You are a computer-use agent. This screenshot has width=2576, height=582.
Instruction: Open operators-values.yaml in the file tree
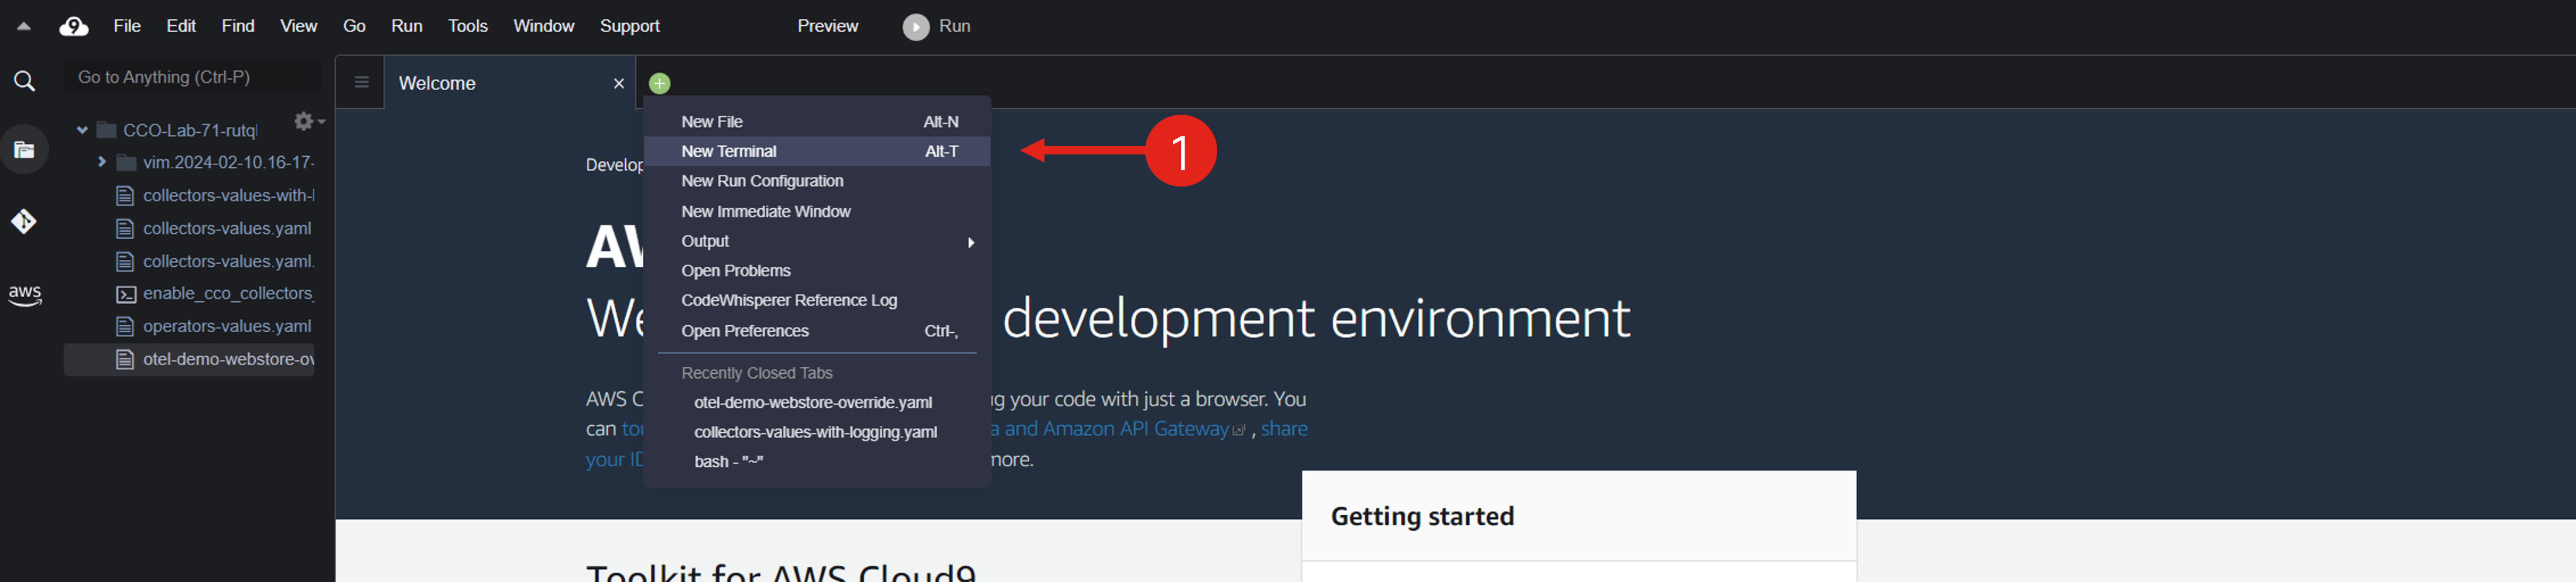click(x=226, y=326)
